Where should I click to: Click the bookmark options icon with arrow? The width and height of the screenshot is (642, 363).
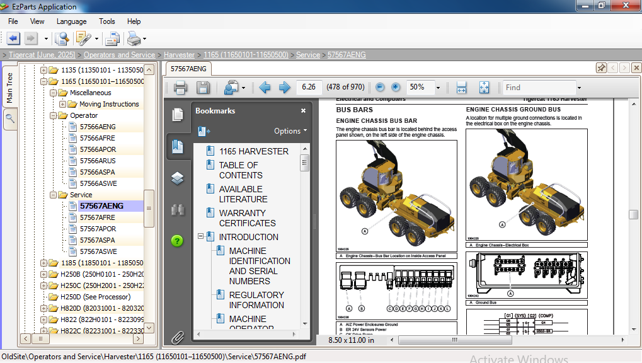(x=203, y=131)
